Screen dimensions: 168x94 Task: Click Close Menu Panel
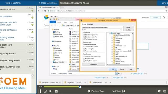pos(48,3)
